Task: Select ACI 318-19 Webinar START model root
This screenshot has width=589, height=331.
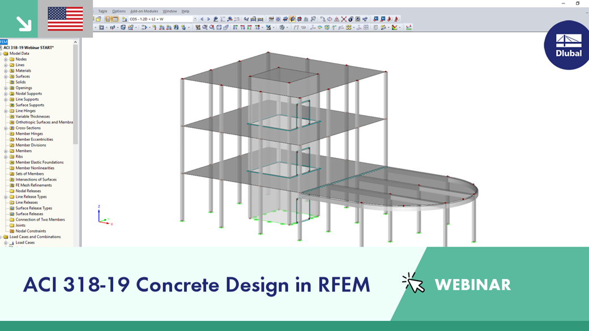Action: (x=28, y=48)
